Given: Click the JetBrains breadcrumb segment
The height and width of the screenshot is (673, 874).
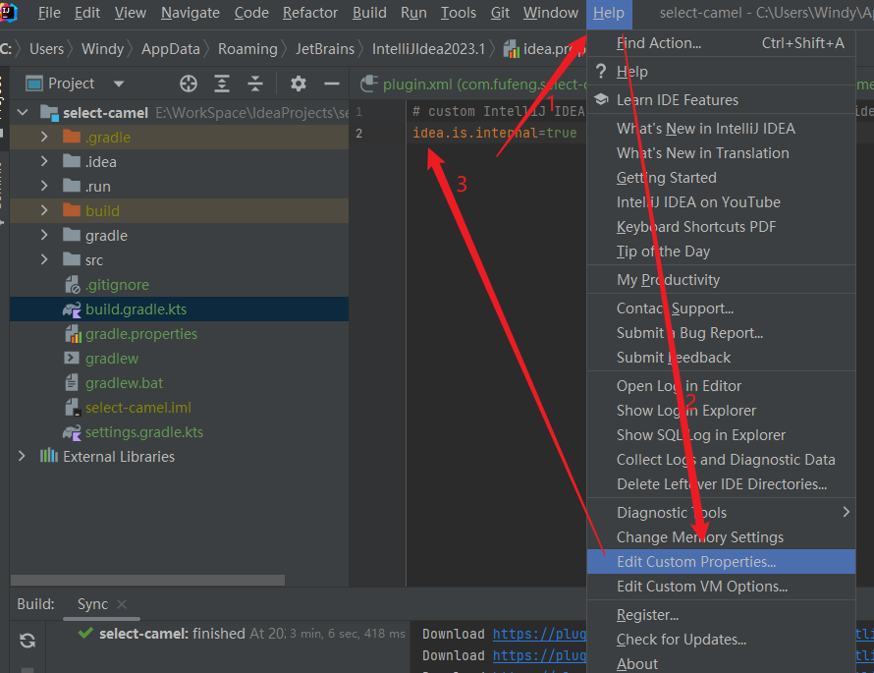Looking at the screenshot, I should tap(324, 49).
